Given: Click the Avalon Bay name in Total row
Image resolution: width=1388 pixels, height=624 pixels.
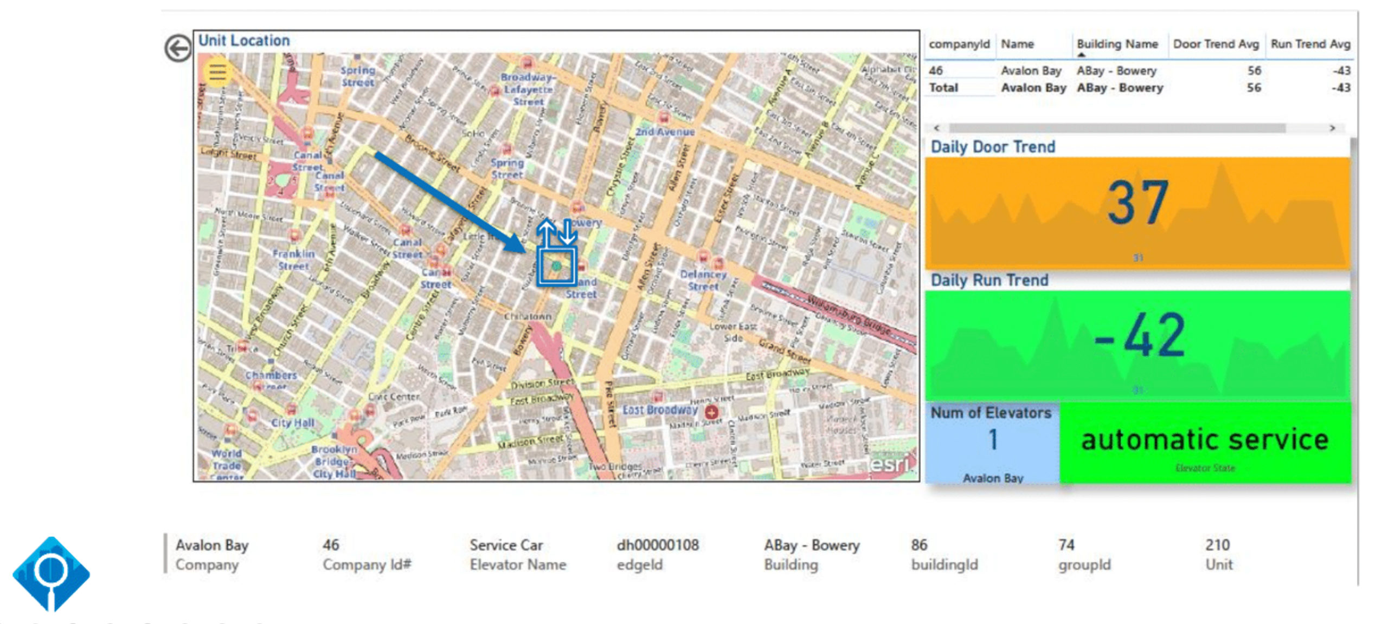Looking at the screenshot, I should [1033, 88].
